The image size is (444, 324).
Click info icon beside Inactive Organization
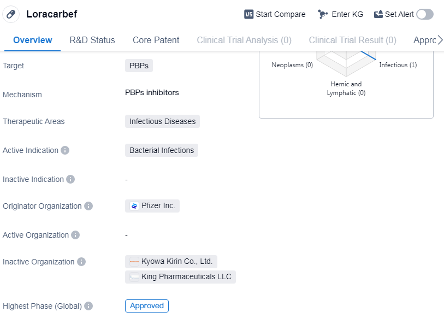point(81,262)
